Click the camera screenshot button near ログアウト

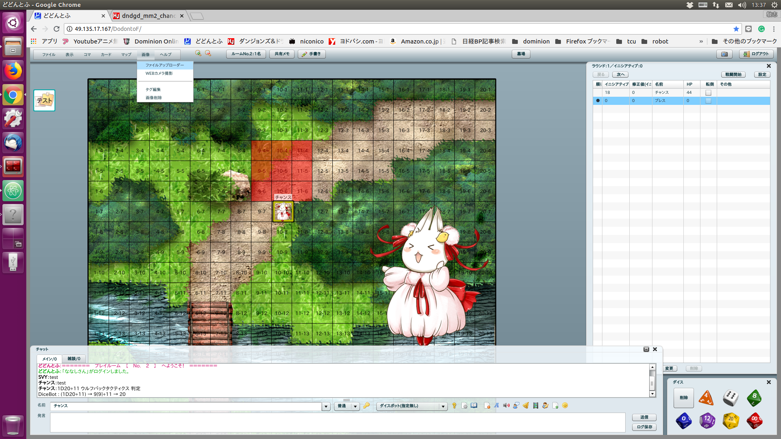[x=724, y=54]
